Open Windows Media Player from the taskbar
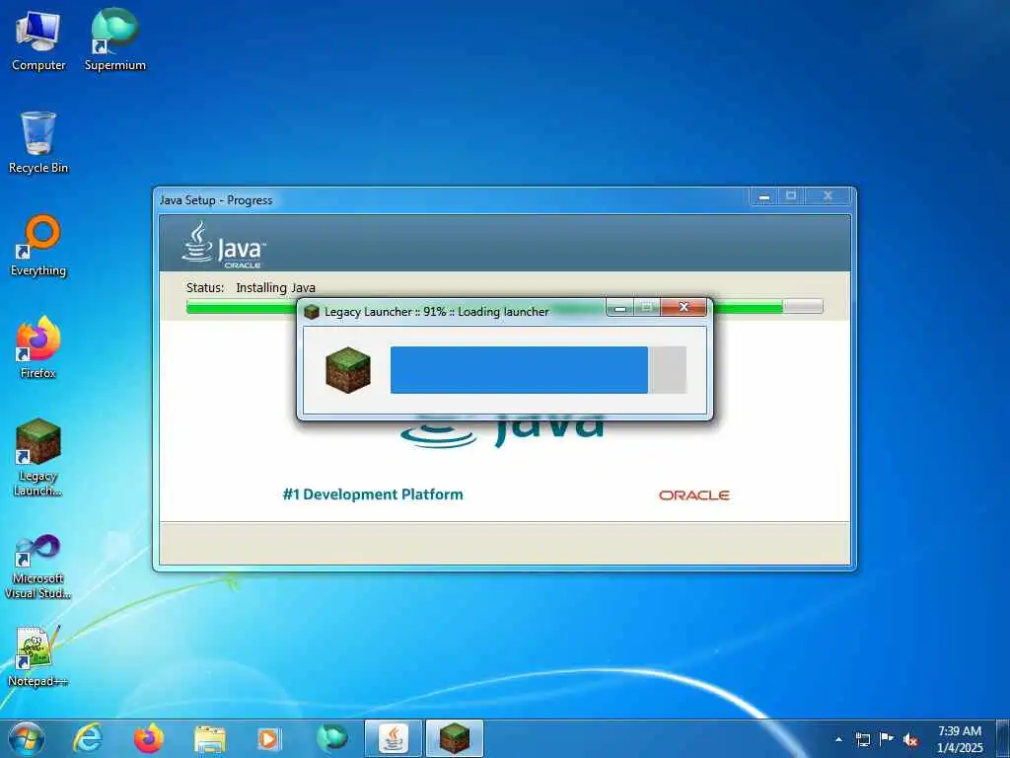This screenshot has width=1010, height=758. [x=268, y=738]
